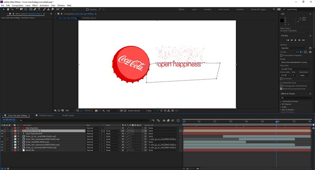
Task: Switch to the Render Queue tab
Action: (68, 115)
